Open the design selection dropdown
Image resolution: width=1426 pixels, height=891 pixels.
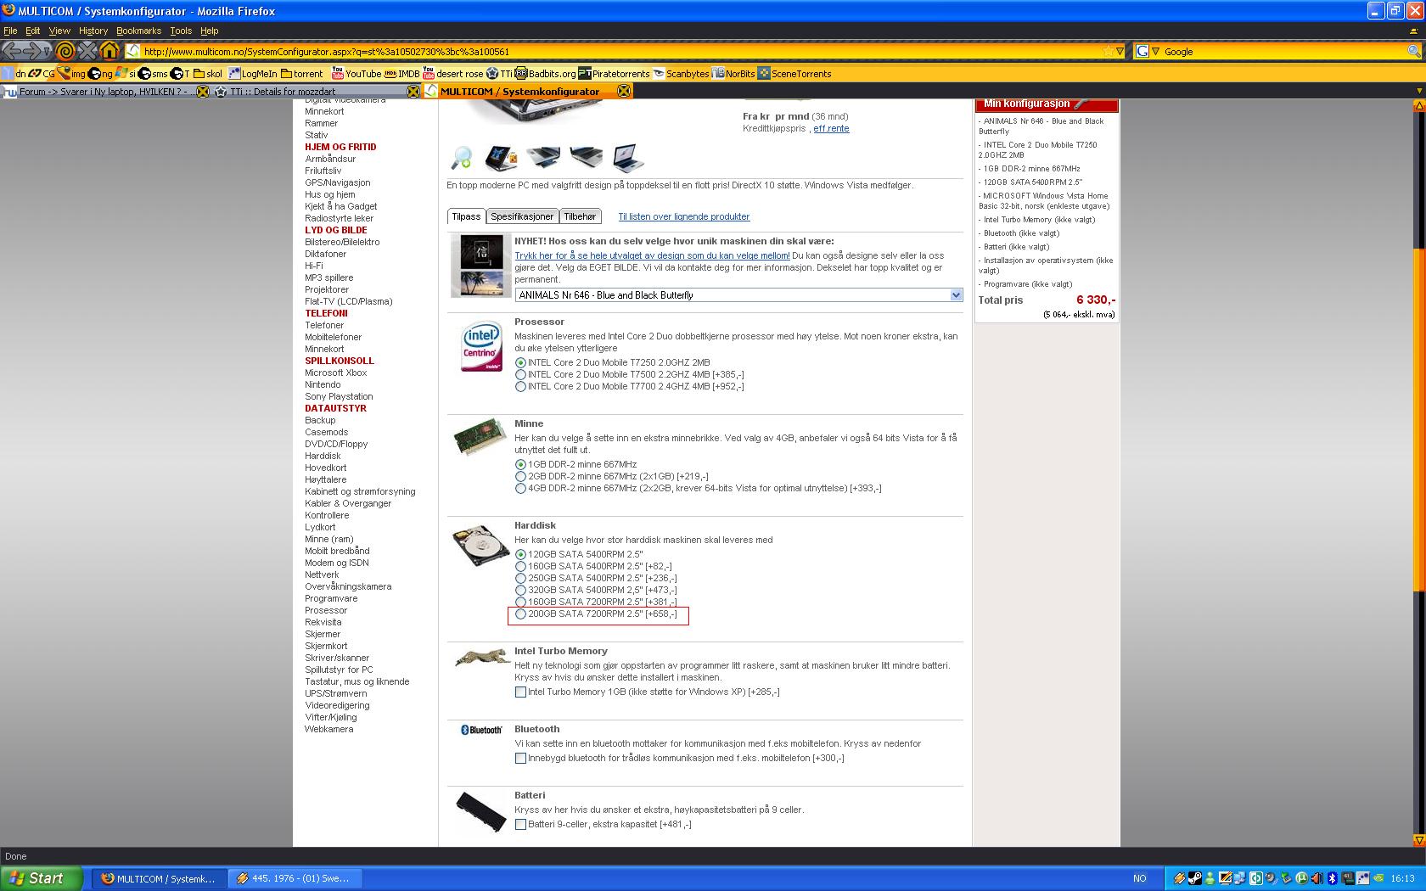738,295
